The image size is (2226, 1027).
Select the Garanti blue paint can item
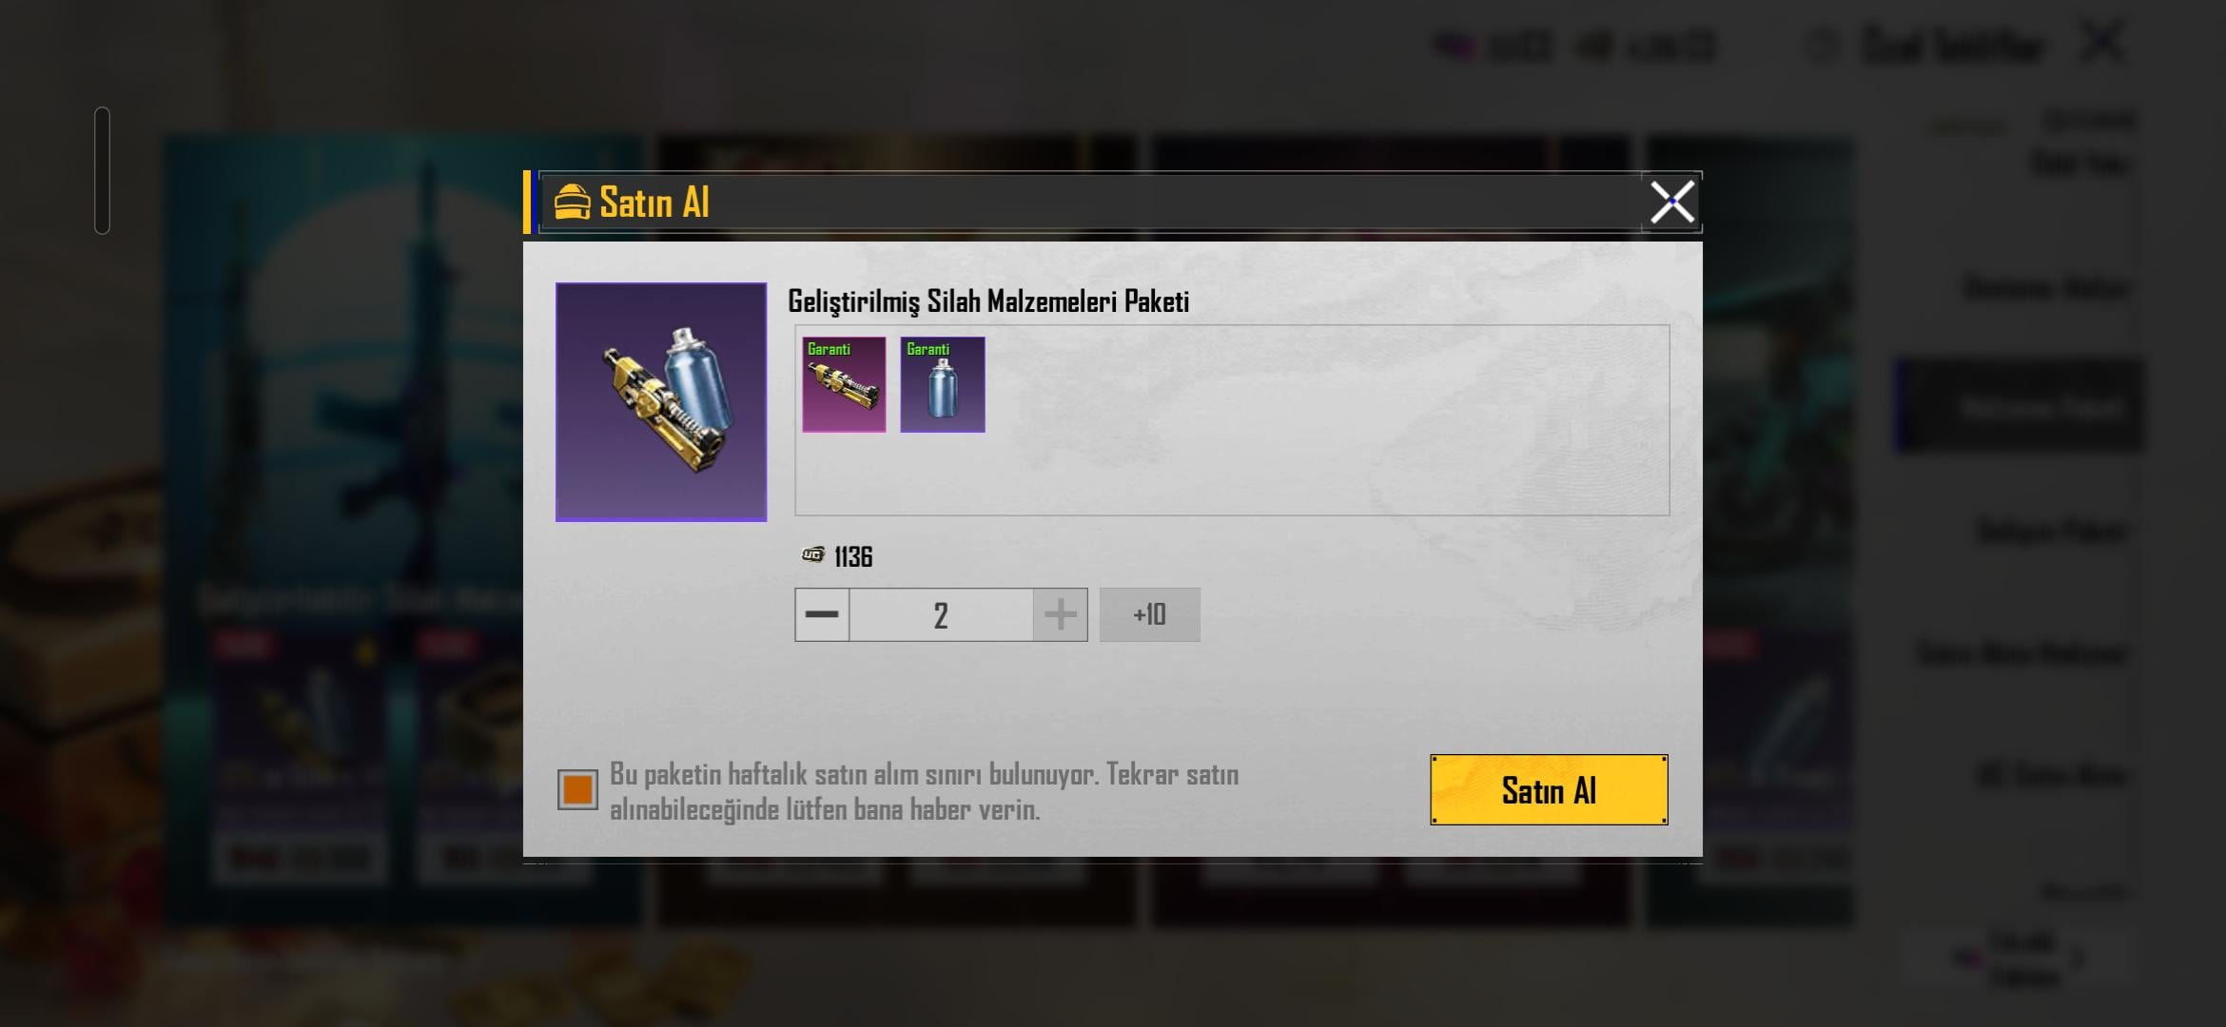pyautogui.click(x=943, y=384)
